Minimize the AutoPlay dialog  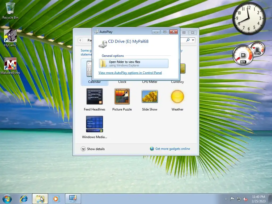pyautogui.click(x=156, y=32)
